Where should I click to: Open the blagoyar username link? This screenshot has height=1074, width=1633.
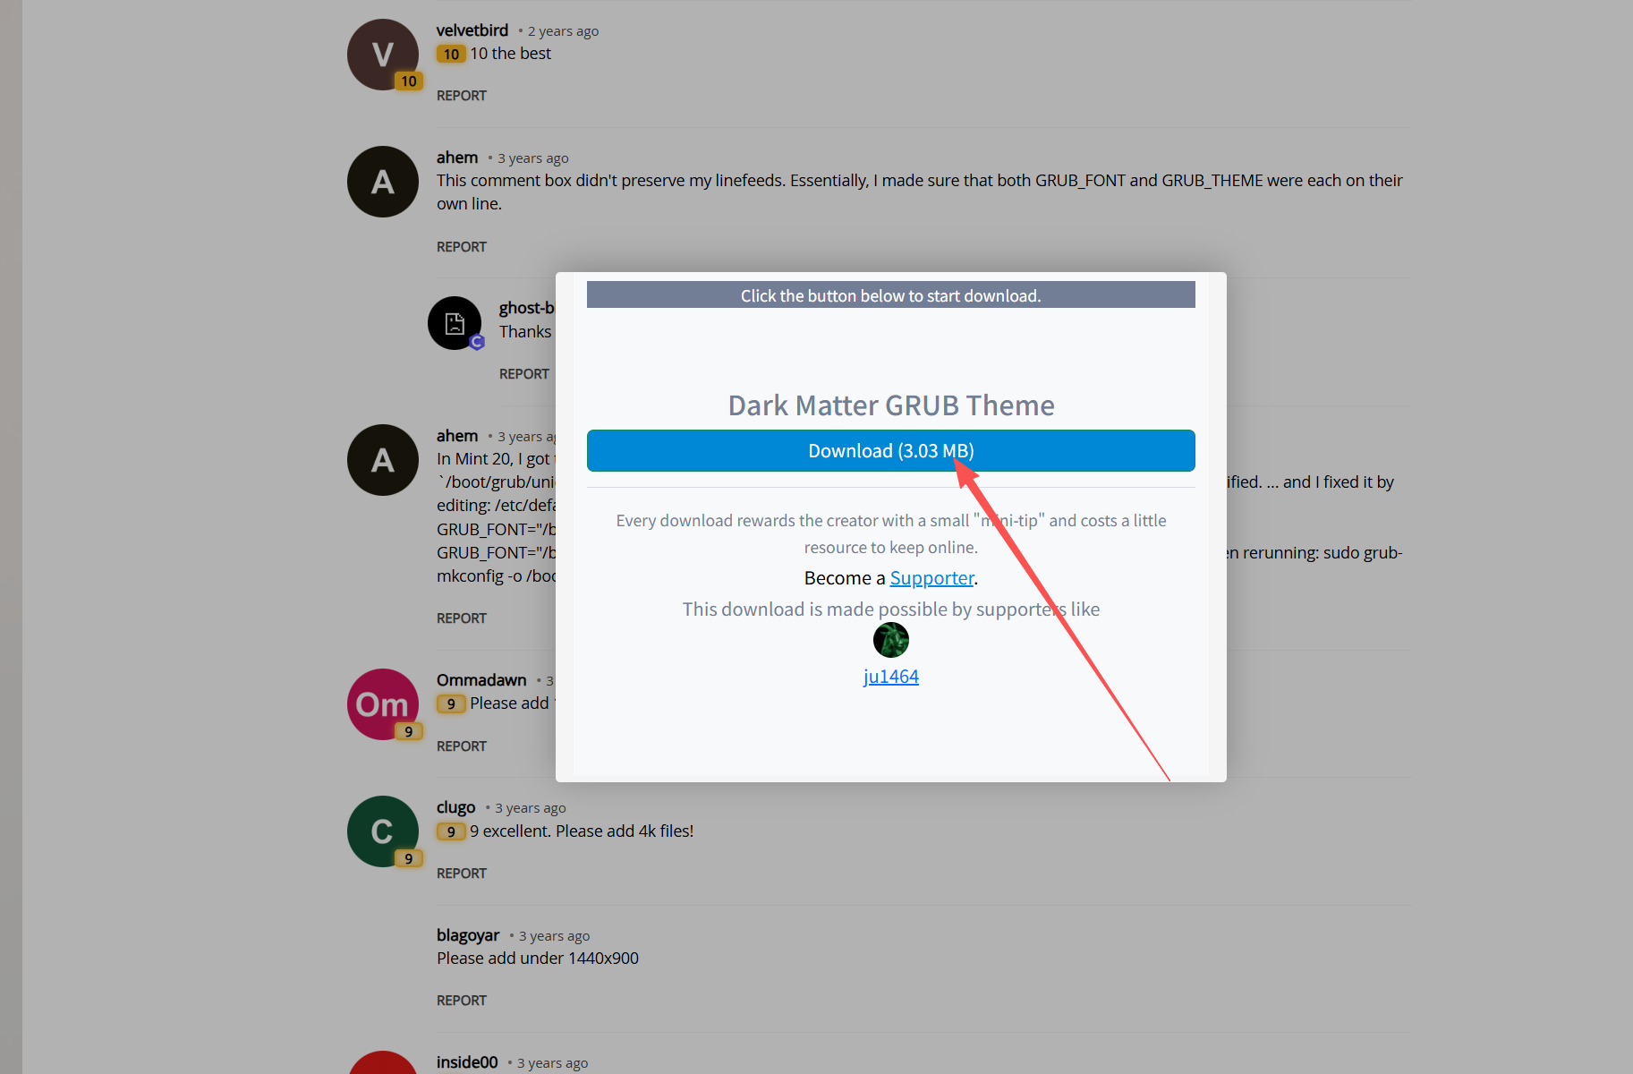tap(467, 935)
